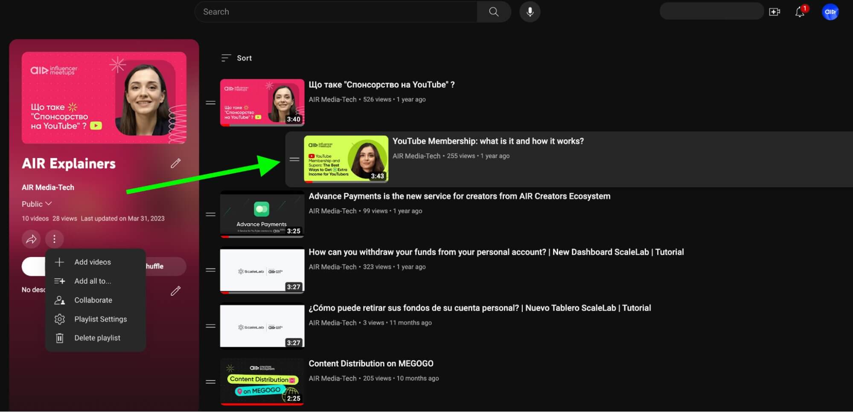Open Playlist Settings menu entry
The image size is (853, 412).
(96, 319)
